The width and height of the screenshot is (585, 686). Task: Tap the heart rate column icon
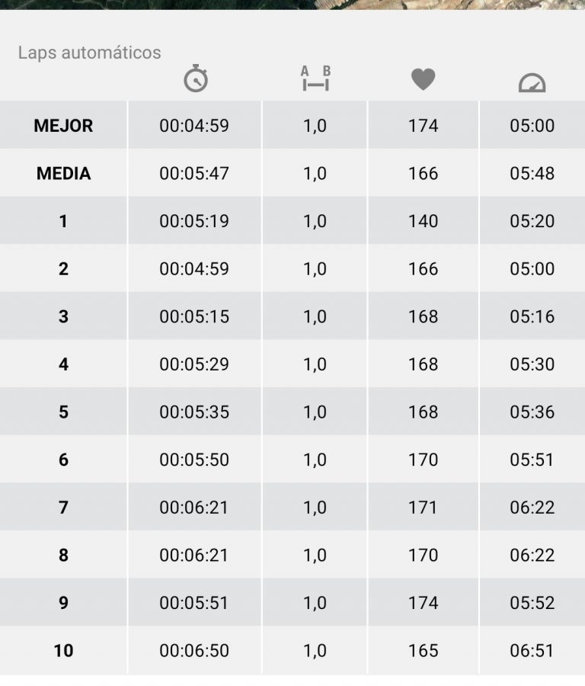pos(424,79)
